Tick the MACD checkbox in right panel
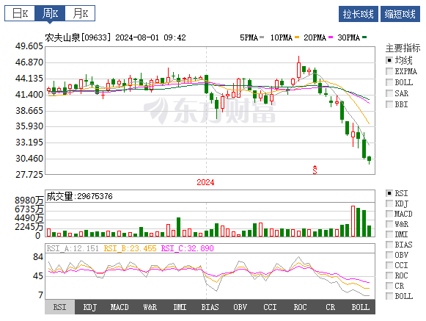This screenshot has width=426, height=321. pos(389,214)
